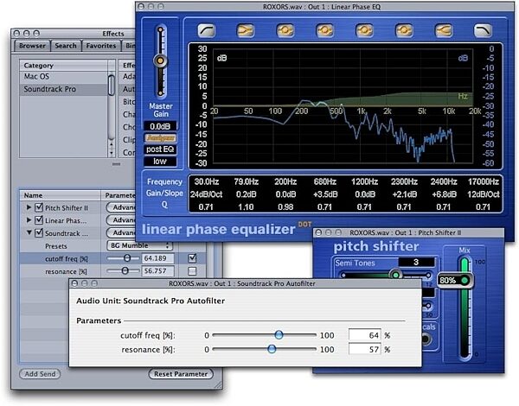The image size is (519, 406).
Task: Toggle the 2300Hz parametric band icon
Action: (x=404, y=31)
